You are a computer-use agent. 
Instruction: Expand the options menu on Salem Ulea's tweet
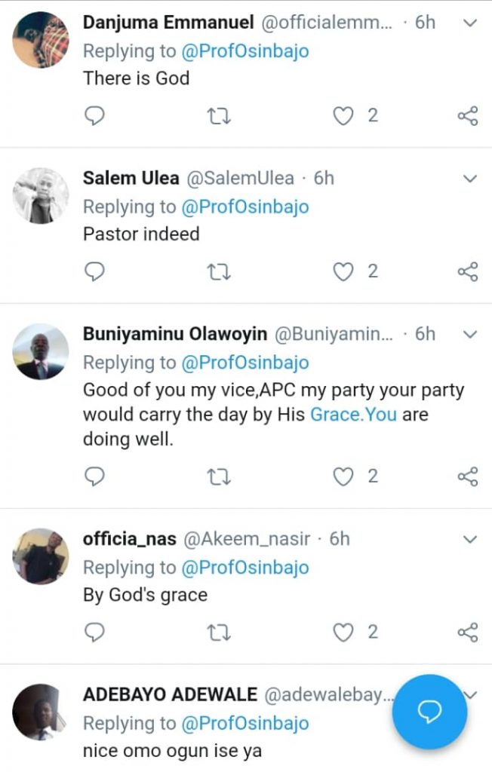pyautogui.click(x=470, y=179)
